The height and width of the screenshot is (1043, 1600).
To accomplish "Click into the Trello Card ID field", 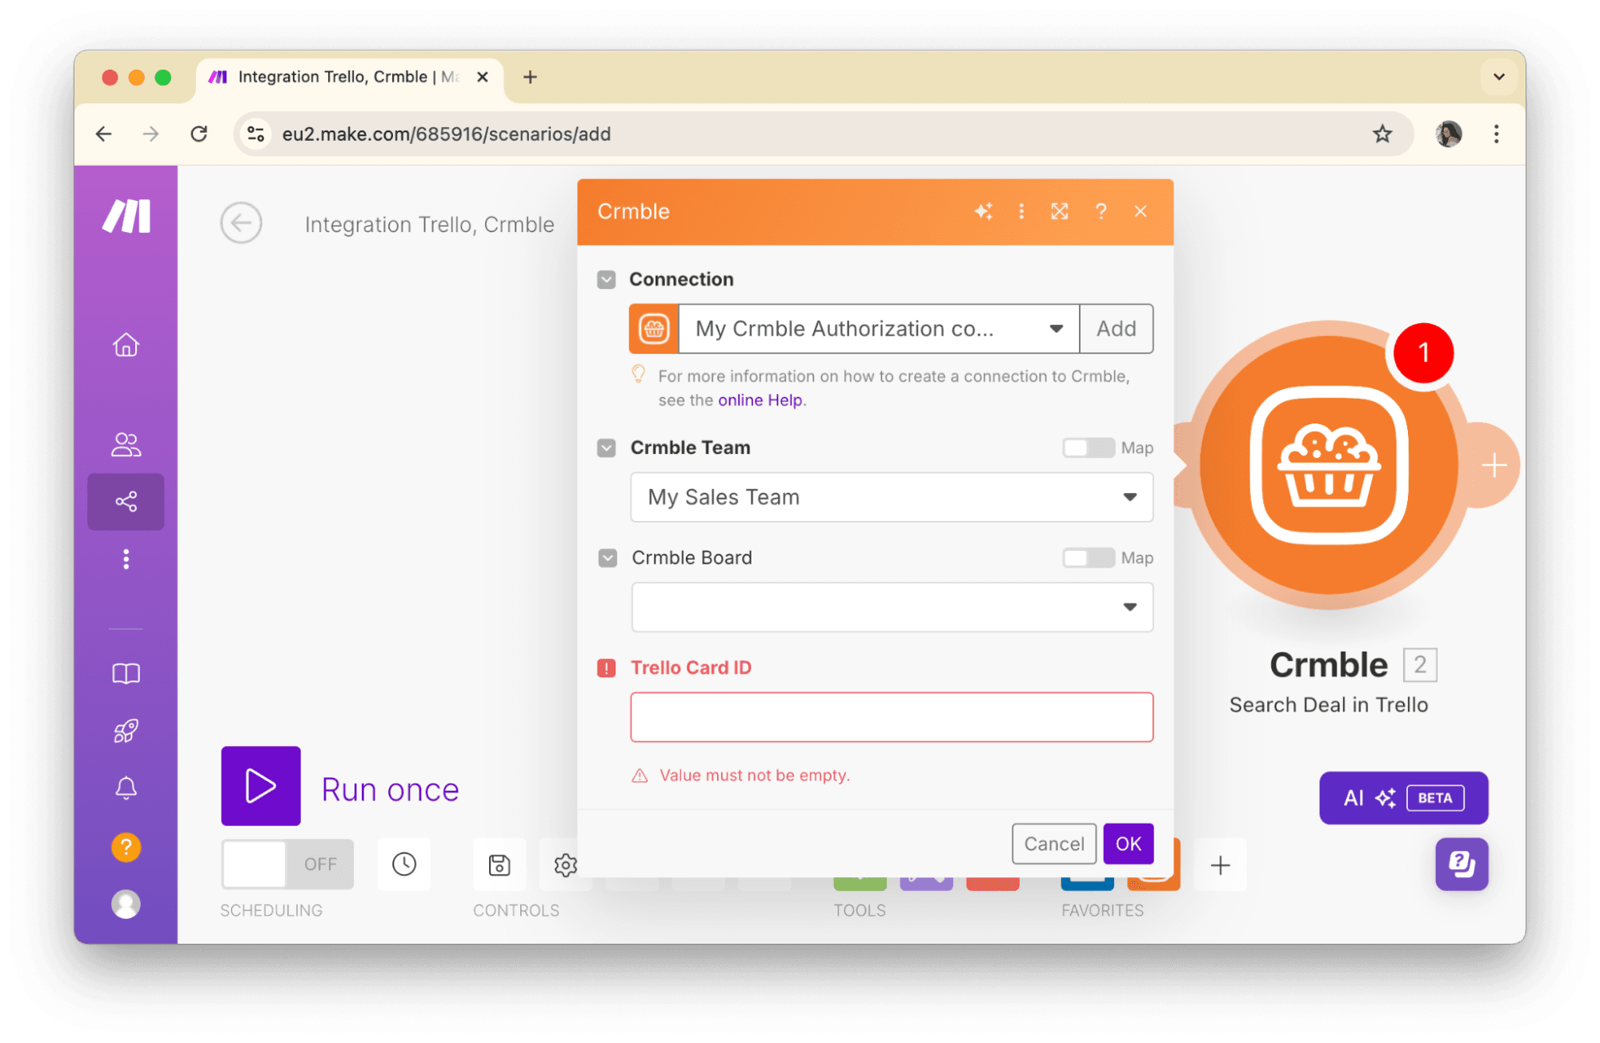I will click(x=891, y=717).
